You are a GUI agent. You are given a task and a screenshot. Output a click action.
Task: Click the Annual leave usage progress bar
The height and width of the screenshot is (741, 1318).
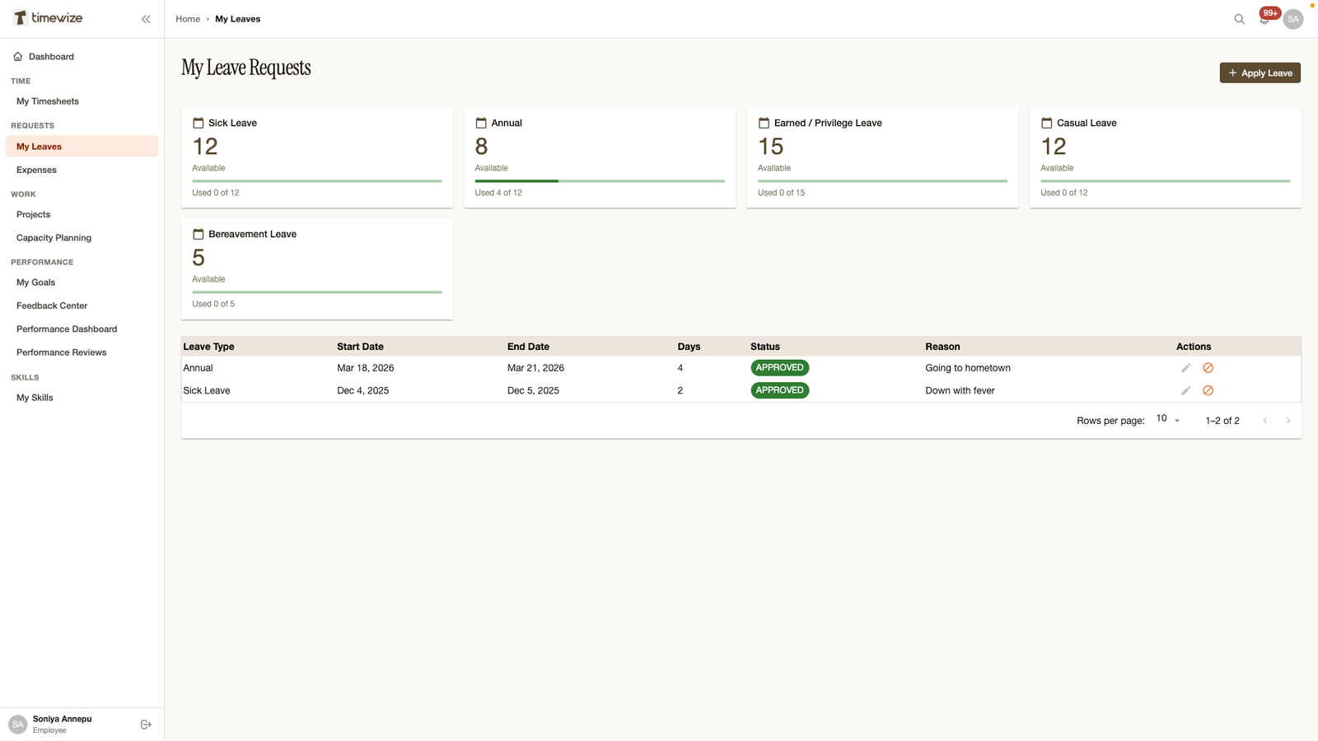click(600, 181)
